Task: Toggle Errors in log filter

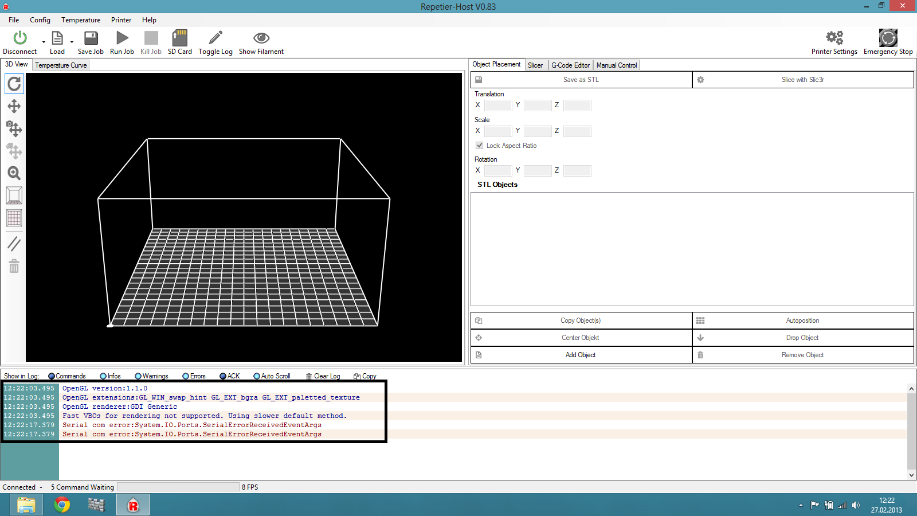Action: click(194, 376)
